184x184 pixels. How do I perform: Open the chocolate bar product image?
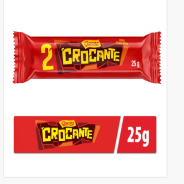click(87, 57)
